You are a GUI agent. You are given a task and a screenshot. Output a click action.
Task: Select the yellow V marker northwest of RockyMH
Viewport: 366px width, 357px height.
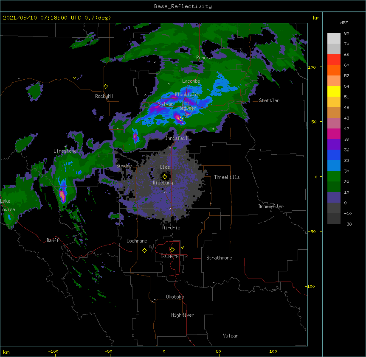[x=74, y=78]
